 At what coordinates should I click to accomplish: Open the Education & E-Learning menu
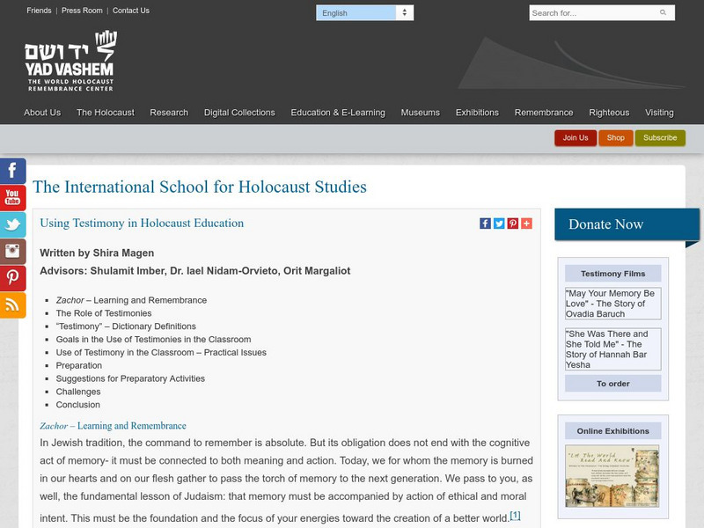pyautogui.click(x=338, y=113)
